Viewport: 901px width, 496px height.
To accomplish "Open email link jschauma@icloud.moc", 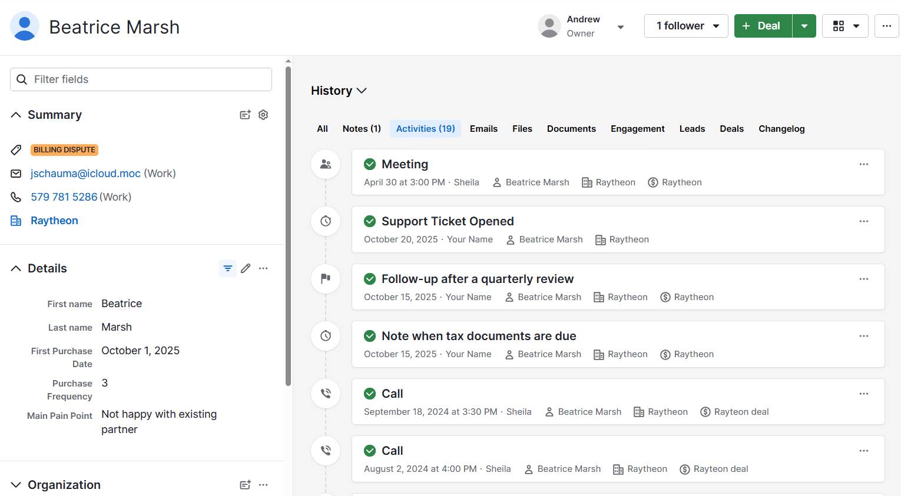I will pos(85,174).
